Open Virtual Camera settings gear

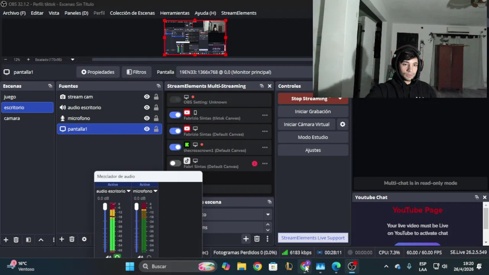coord(343,124)
